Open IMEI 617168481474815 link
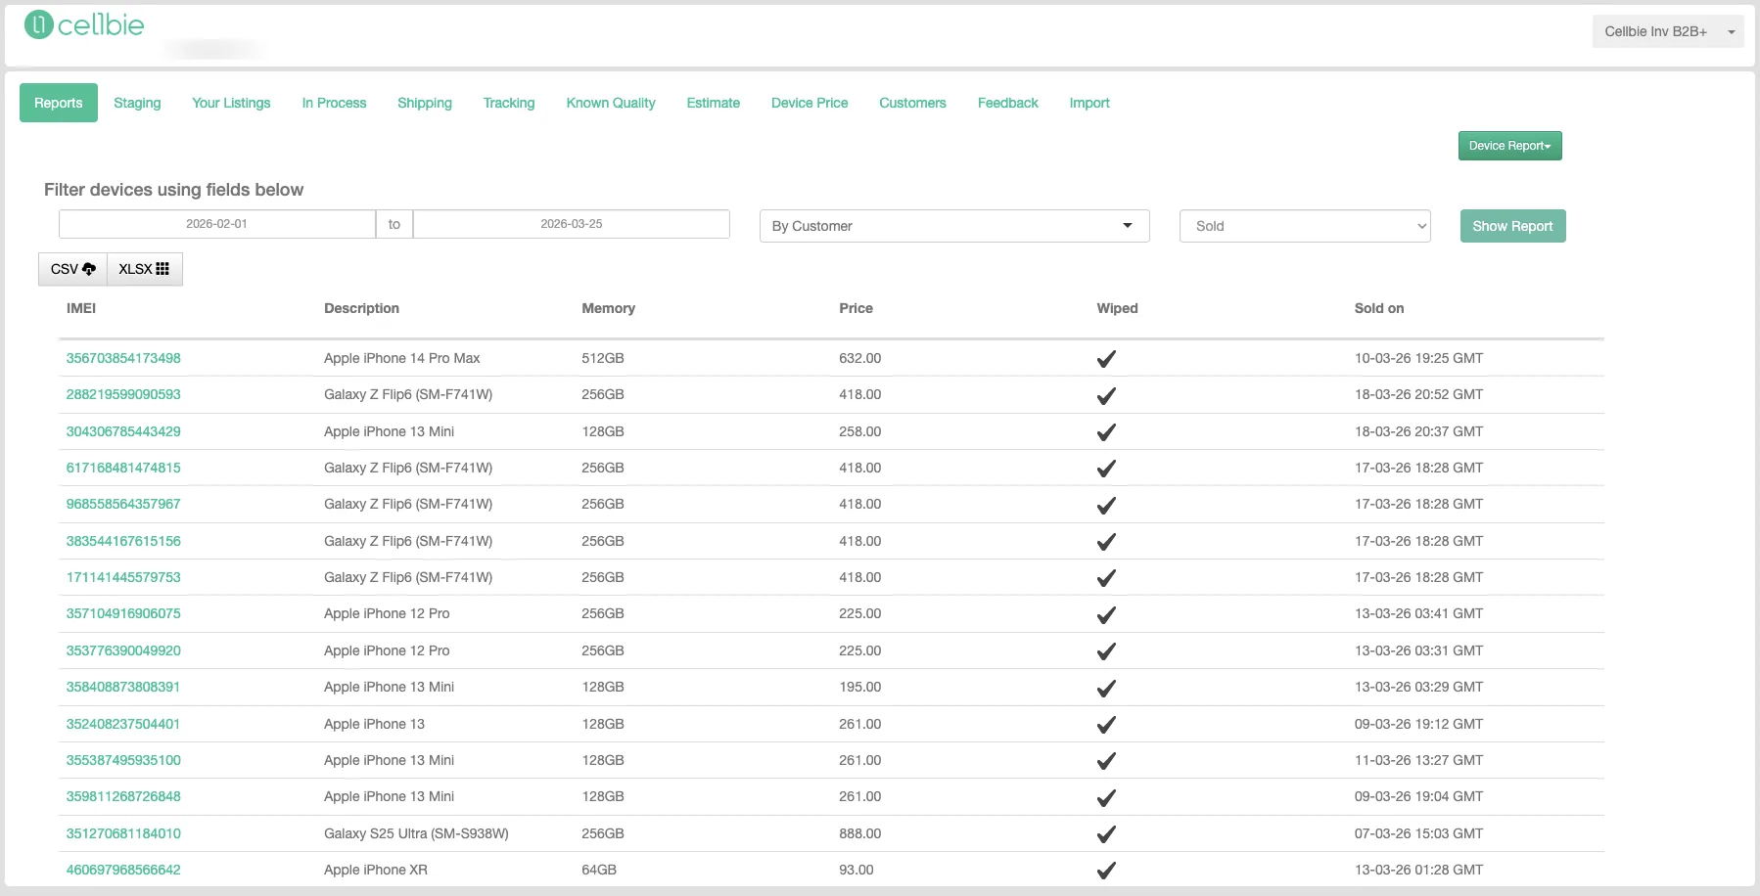The height and width of the screenshot is (896, 1760). tap(123, 468)
